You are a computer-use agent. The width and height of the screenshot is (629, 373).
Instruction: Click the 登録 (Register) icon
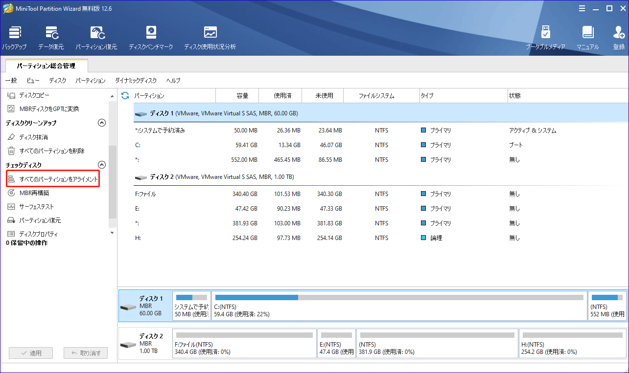click(618, 37)
